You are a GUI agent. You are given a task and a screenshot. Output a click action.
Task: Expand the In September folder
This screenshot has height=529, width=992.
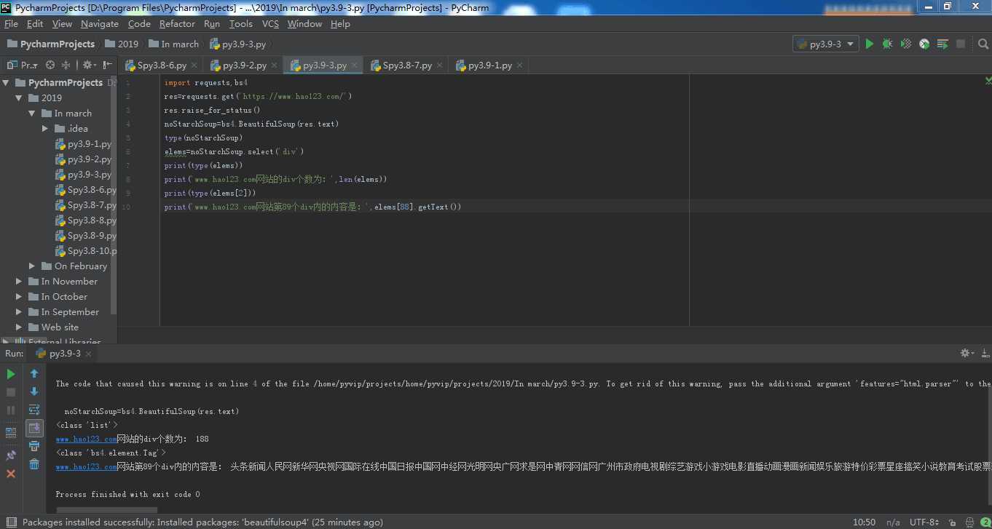(x=20, y=312)
